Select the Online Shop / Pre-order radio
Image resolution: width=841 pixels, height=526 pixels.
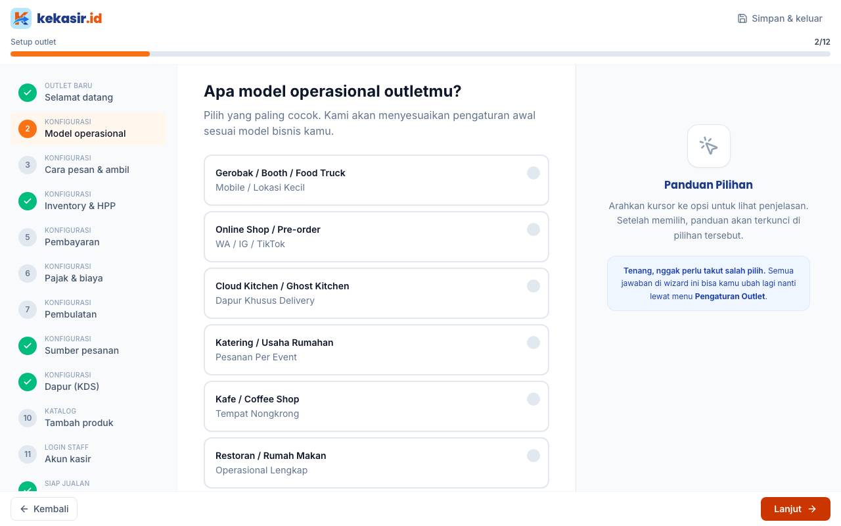[534, 229]
